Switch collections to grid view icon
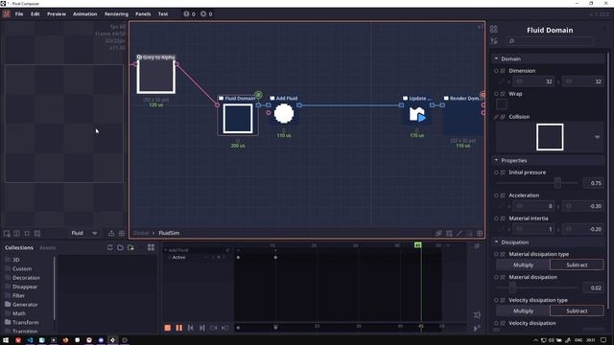Image resolution: width=614 pixels, height=345 pixels. click(151, 247)
